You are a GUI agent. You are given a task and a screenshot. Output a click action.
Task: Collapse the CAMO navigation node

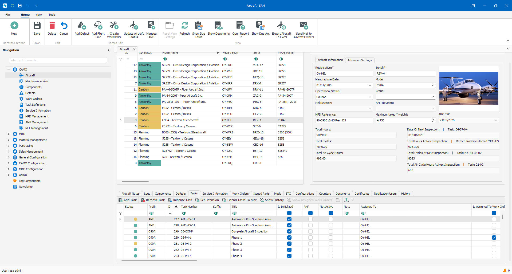pos(9,69)
